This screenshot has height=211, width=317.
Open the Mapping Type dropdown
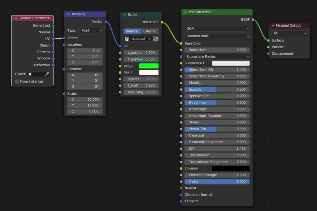tap(91, 31)
